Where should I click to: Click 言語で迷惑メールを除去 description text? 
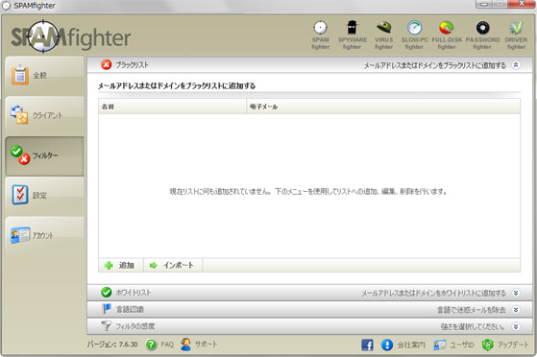pos(472,310)
